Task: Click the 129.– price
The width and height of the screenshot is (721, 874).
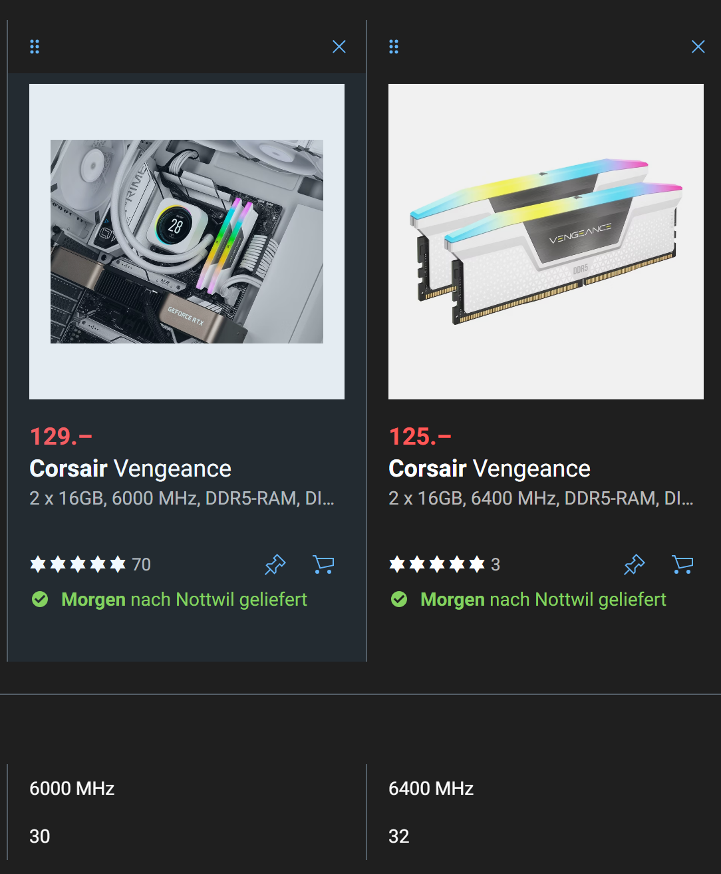Action: point(61,437)
